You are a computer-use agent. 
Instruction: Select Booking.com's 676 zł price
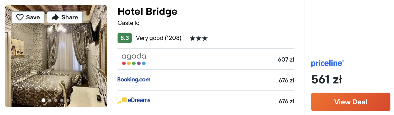pyautogui.click(x=286, y=80)
